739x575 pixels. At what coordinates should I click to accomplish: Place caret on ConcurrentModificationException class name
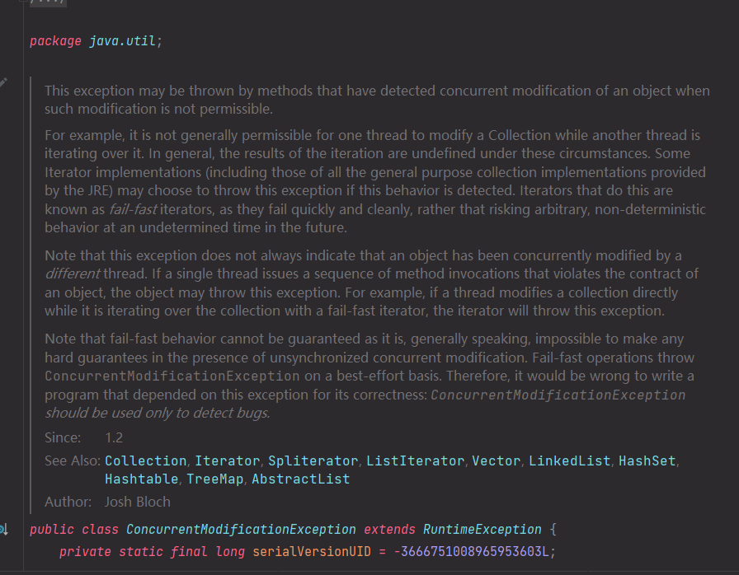tap(241, 530)
